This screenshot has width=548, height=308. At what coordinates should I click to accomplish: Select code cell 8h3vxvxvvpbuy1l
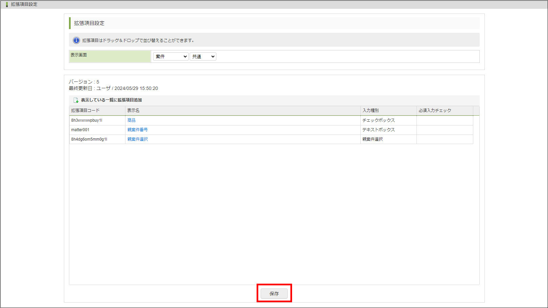(x=97, y=120)
